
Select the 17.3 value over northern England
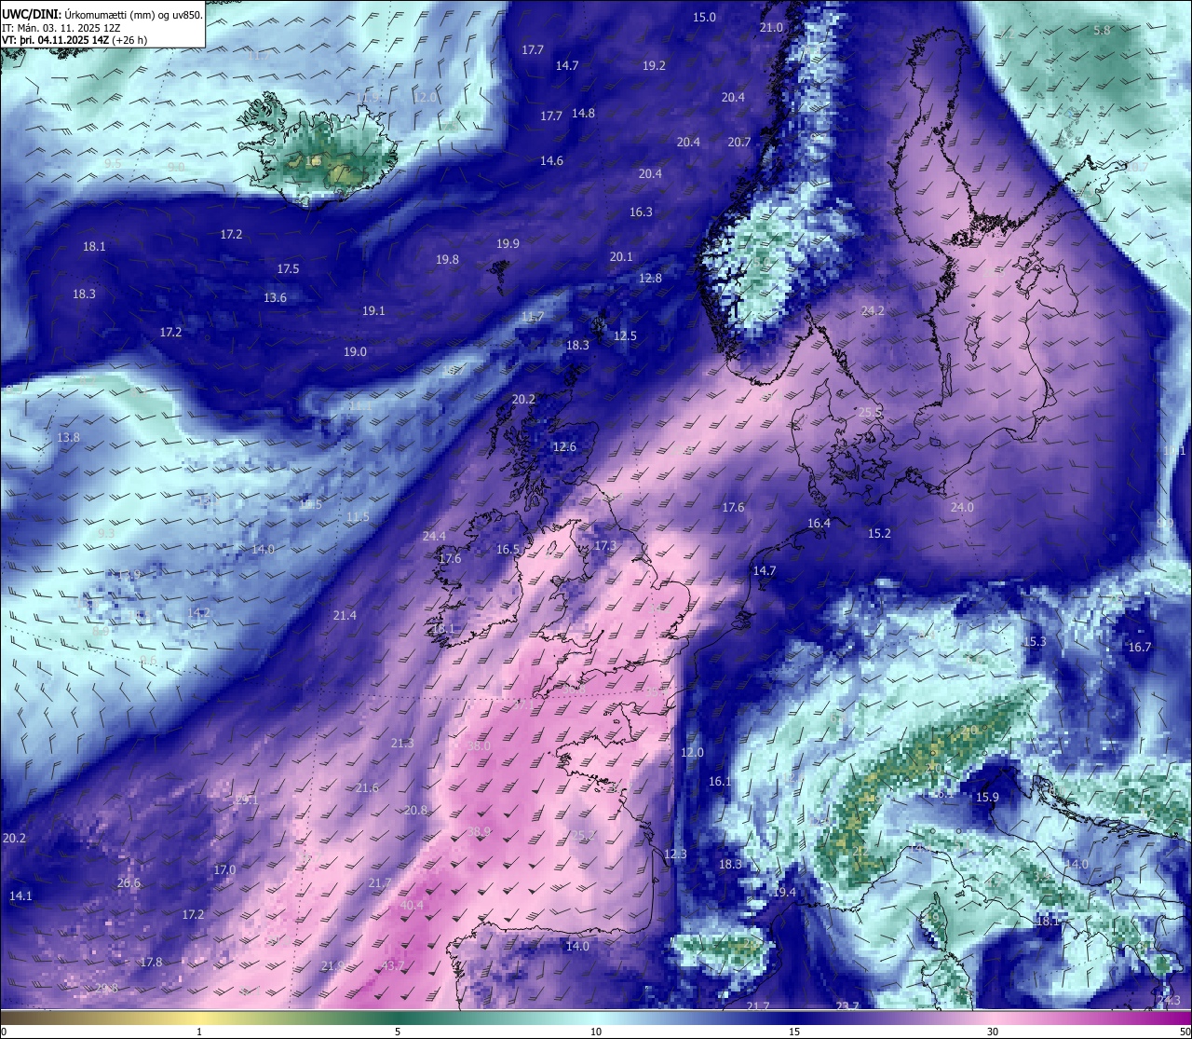(605, 545)
